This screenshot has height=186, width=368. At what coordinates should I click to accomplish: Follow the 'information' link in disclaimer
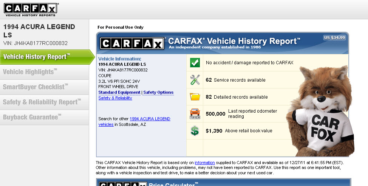click(x=204, y=163)
